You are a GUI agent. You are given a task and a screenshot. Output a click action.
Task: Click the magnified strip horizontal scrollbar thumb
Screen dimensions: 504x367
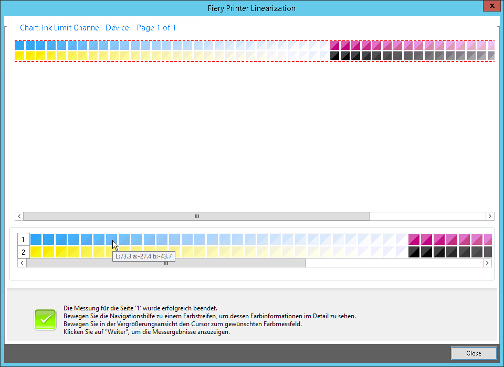(166, 263)
